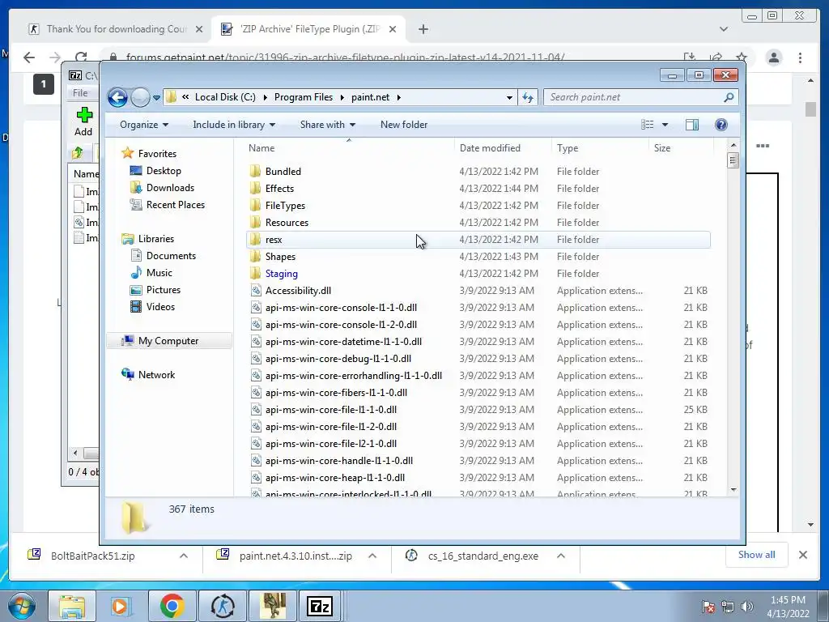
Task: Open Desktop in the navigation pane
Action: coord(164,171)
